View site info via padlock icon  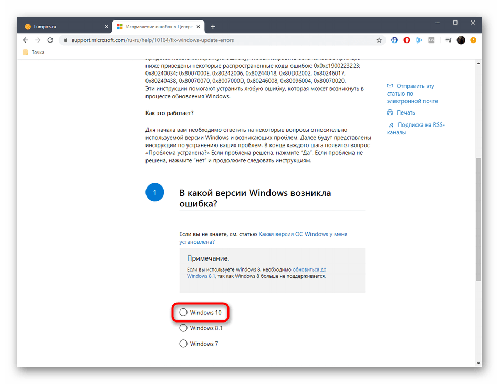point(66,40)
